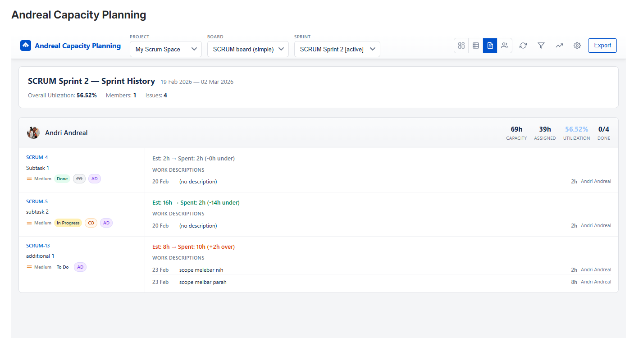Open the team members view icon
634x338 pixels.
pyautogui.click(x=505, y=46)
